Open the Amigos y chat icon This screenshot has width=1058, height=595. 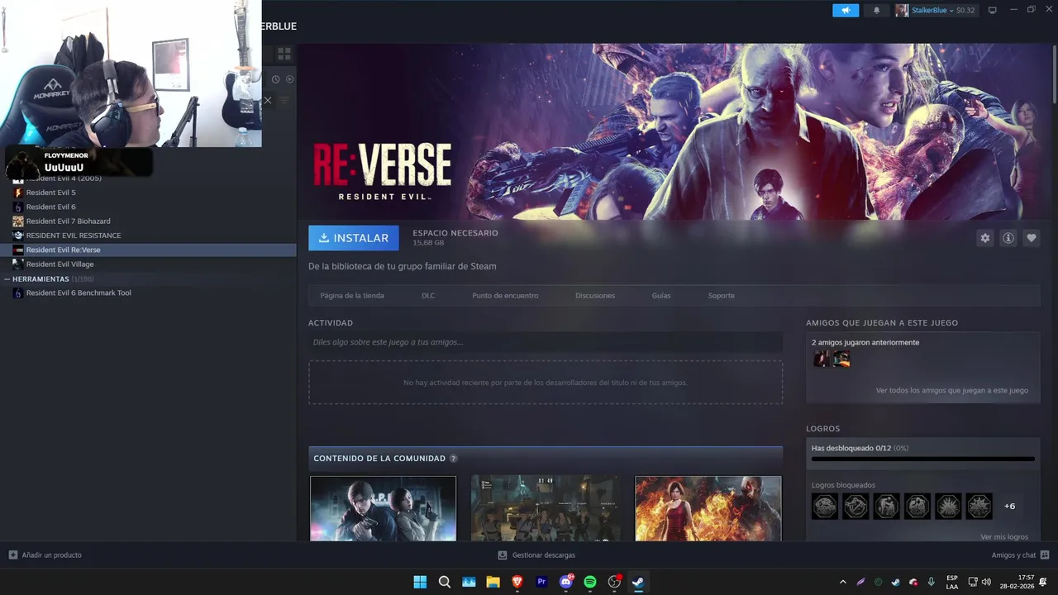point(1045,555)
